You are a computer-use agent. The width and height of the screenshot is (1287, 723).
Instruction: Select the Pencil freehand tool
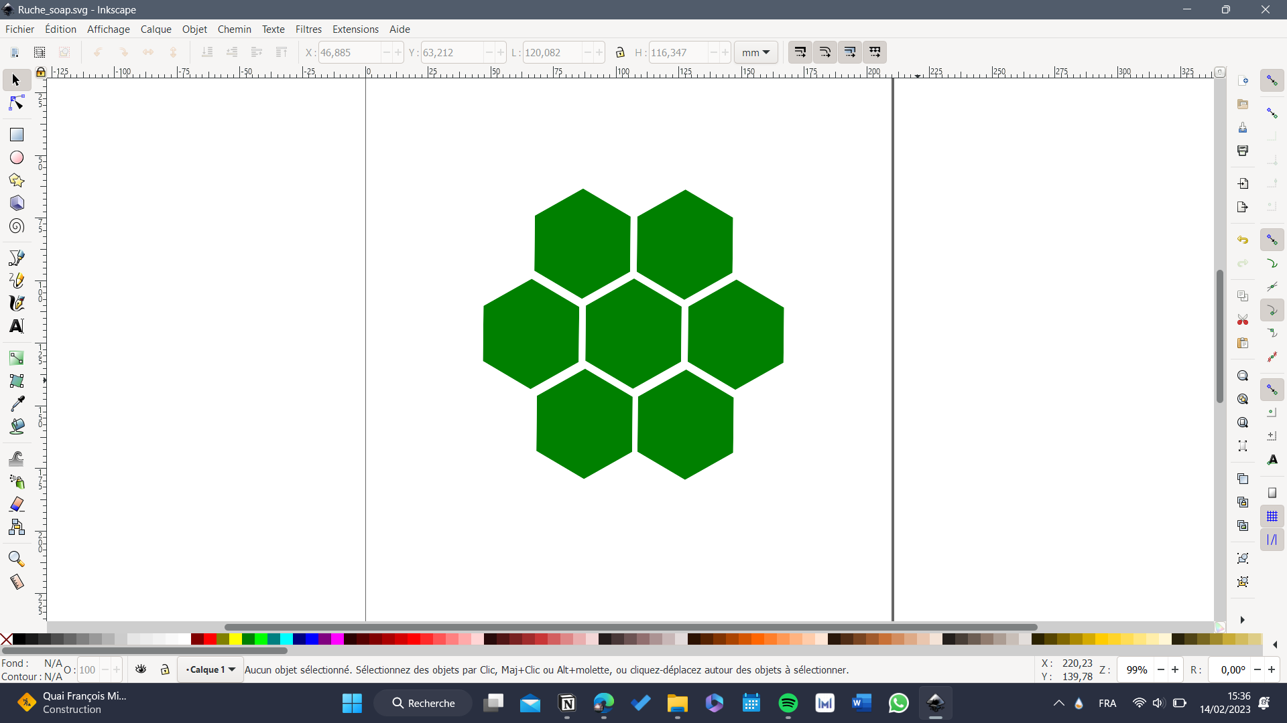tap(16, 280)
